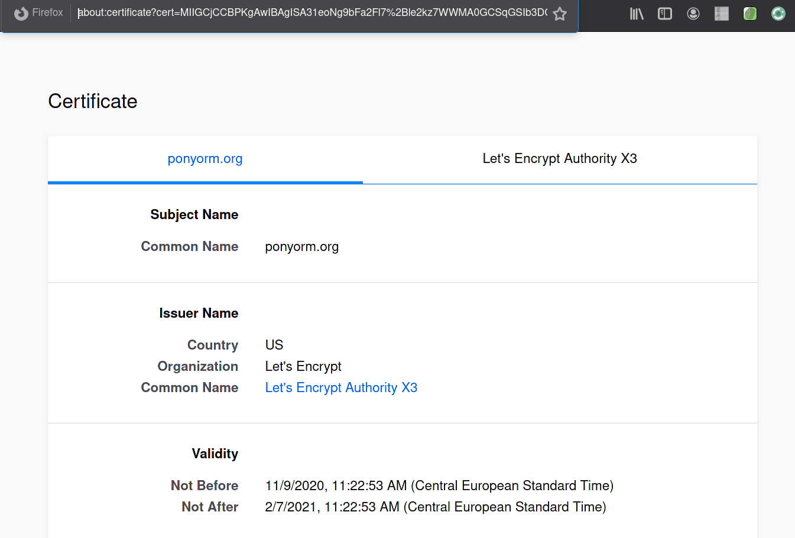Follow the blue Let's Encrypt Authority X3 issuer link

[x=341, y=388]
